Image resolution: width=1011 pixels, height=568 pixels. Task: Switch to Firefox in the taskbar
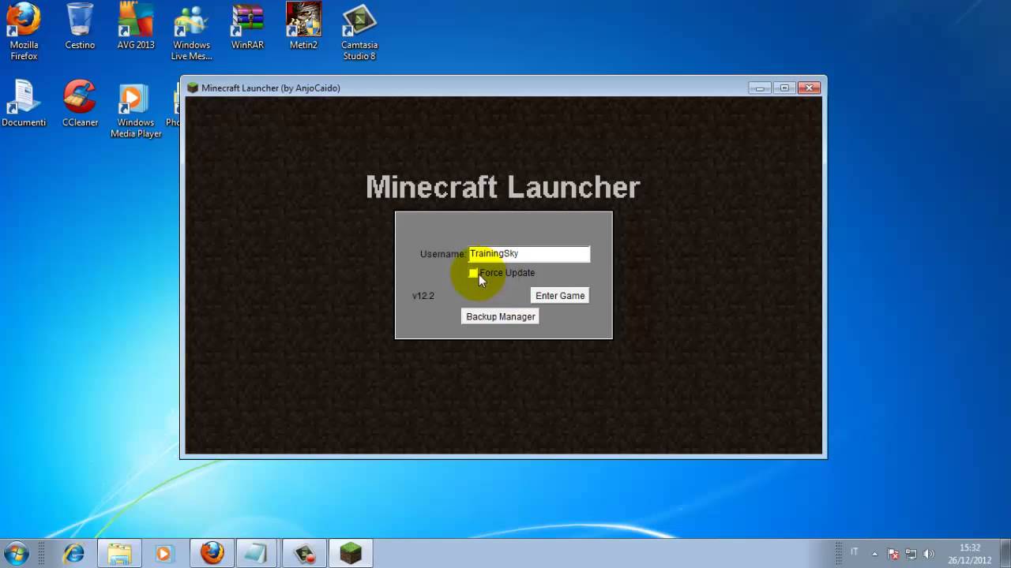212,553
